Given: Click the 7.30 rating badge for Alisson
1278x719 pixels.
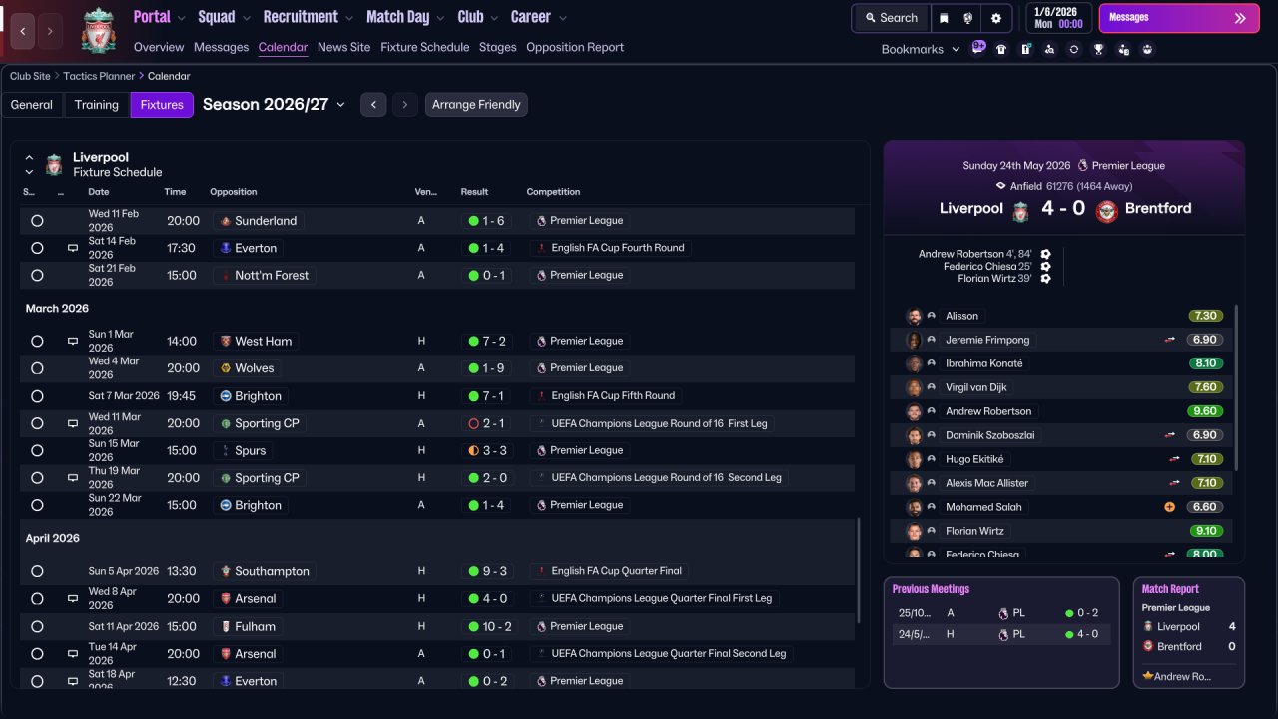Looking at the screenshot, I should [x=1205, y=316].
